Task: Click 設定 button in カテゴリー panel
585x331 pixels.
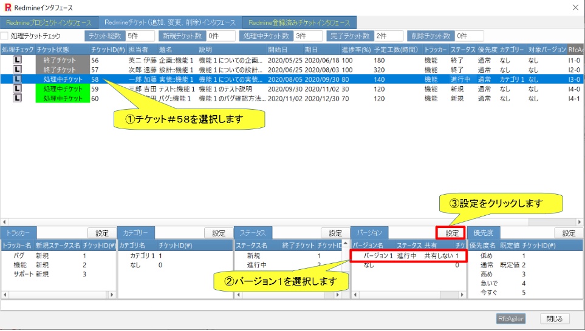Action: [x=219, y=233]
